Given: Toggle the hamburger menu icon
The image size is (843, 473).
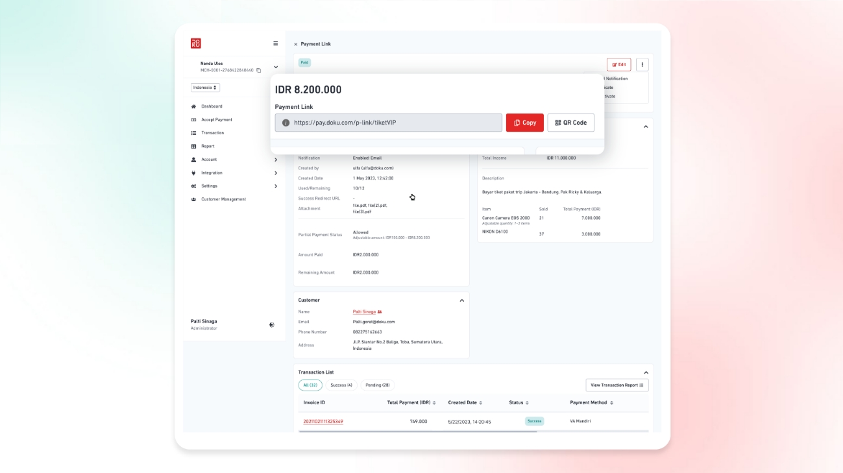Looking at the screenshot, I should coord(275,43).
